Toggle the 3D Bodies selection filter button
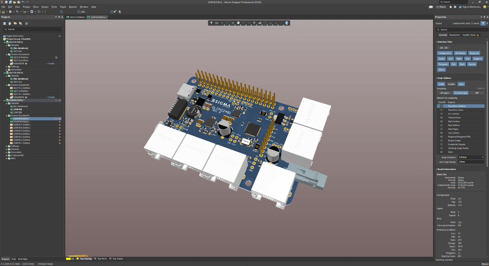This screenshot has width=489, height=266. (x=460, y=53)
